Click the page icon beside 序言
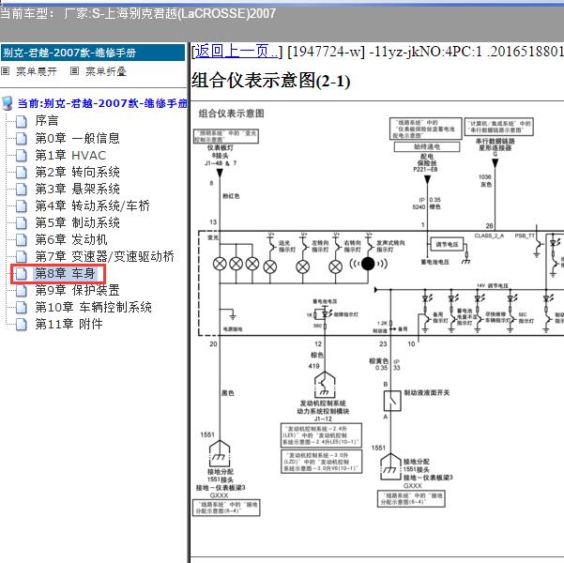The width and height of the screenshot is (564, 563). coord(22,122)
